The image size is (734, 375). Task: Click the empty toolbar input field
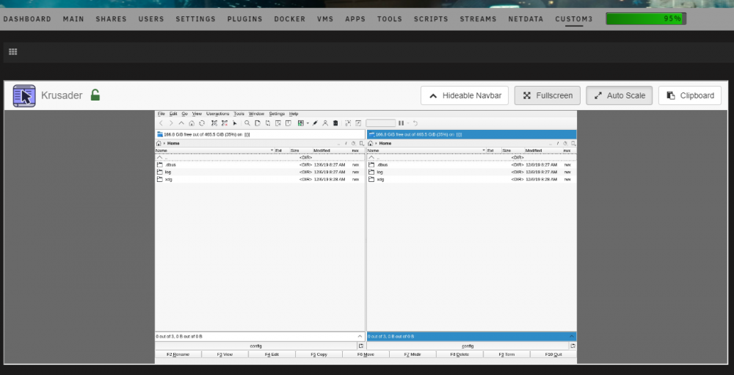coord(380,123)
